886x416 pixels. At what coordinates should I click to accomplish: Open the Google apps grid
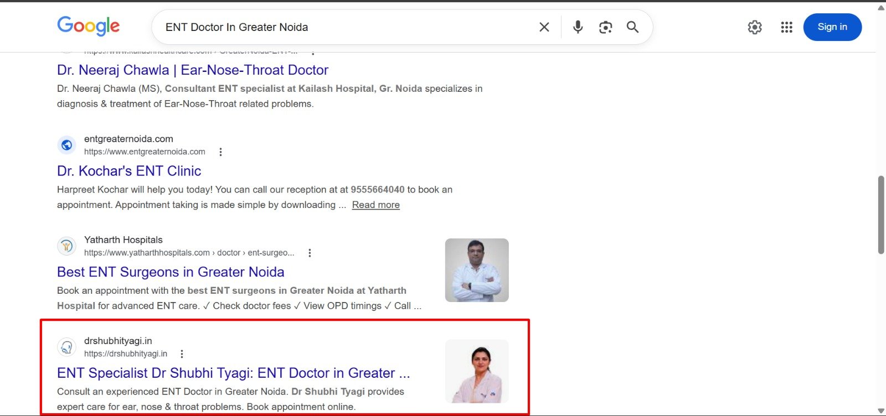coord(786,27)
